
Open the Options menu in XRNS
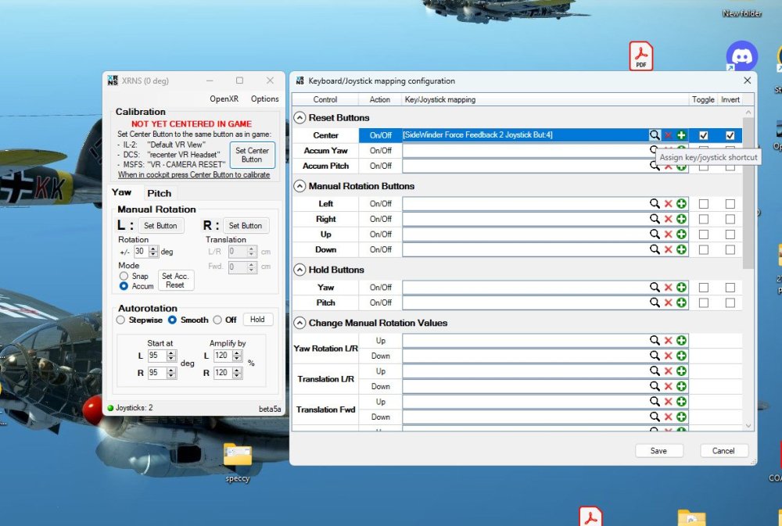coord(264,98)
